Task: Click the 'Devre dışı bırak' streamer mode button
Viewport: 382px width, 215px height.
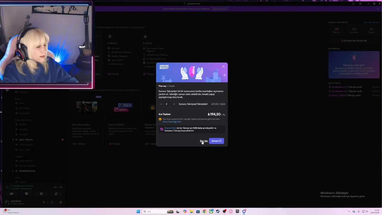Action: coord(220,9)
